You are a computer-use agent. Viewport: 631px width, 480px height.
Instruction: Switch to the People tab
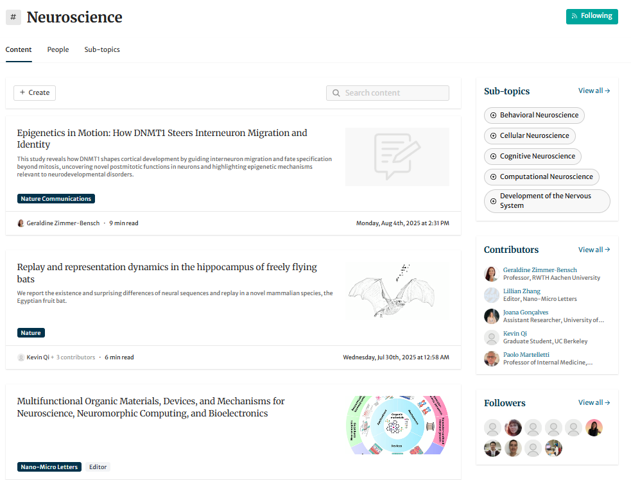(58, 49)
